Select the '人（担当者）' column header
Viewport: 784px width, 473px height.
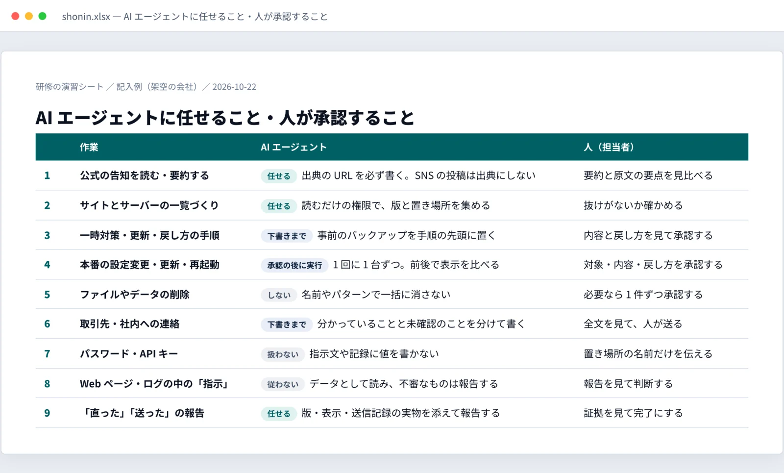tap(609, 147)
